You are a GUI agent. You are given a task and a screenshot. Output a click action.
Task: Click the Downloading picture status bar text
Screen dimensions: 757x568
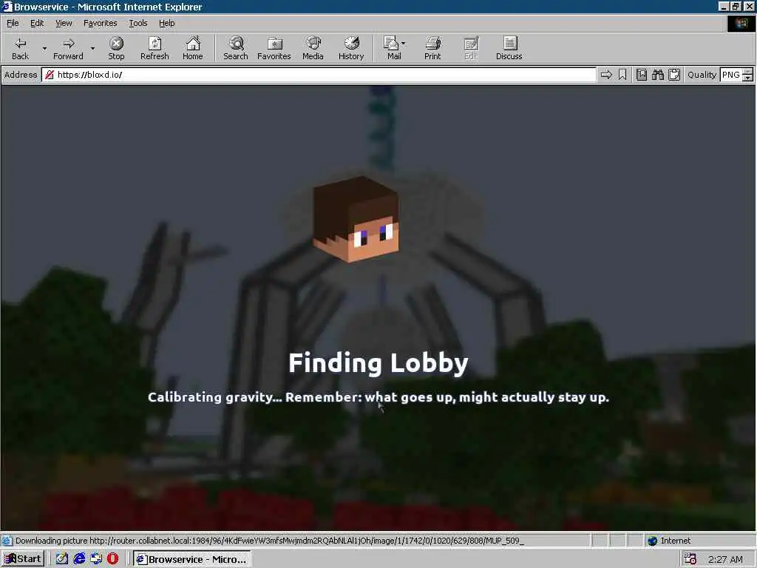coord(269,541)
